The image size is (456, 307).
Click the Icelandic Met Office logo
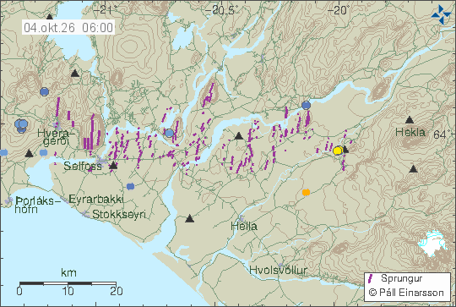[x=441, y=14]
